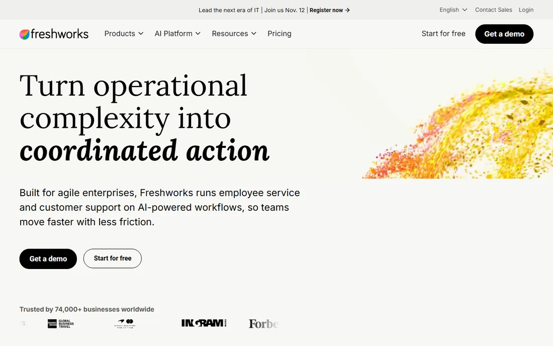Click the Ingram Micro logo
The height and width of the screenshot is (346, 553).
click(x=204, y=323)
